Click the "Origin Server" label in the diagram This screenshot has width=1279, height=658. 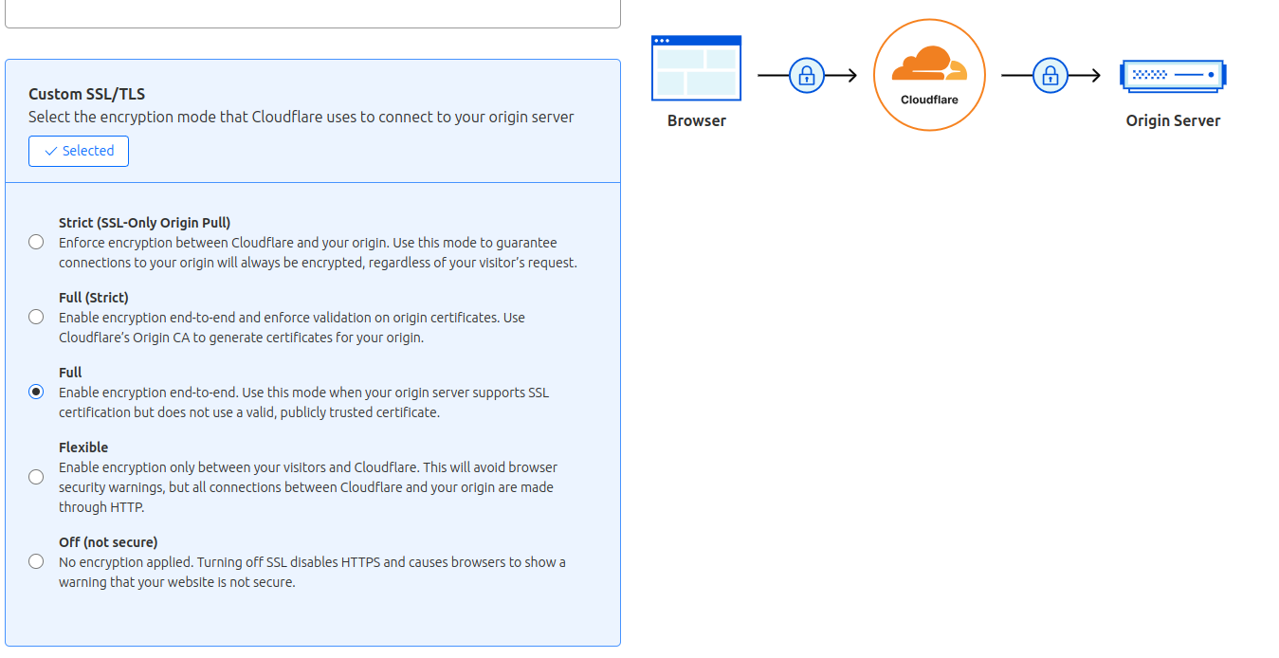[x=1173, y=120]
